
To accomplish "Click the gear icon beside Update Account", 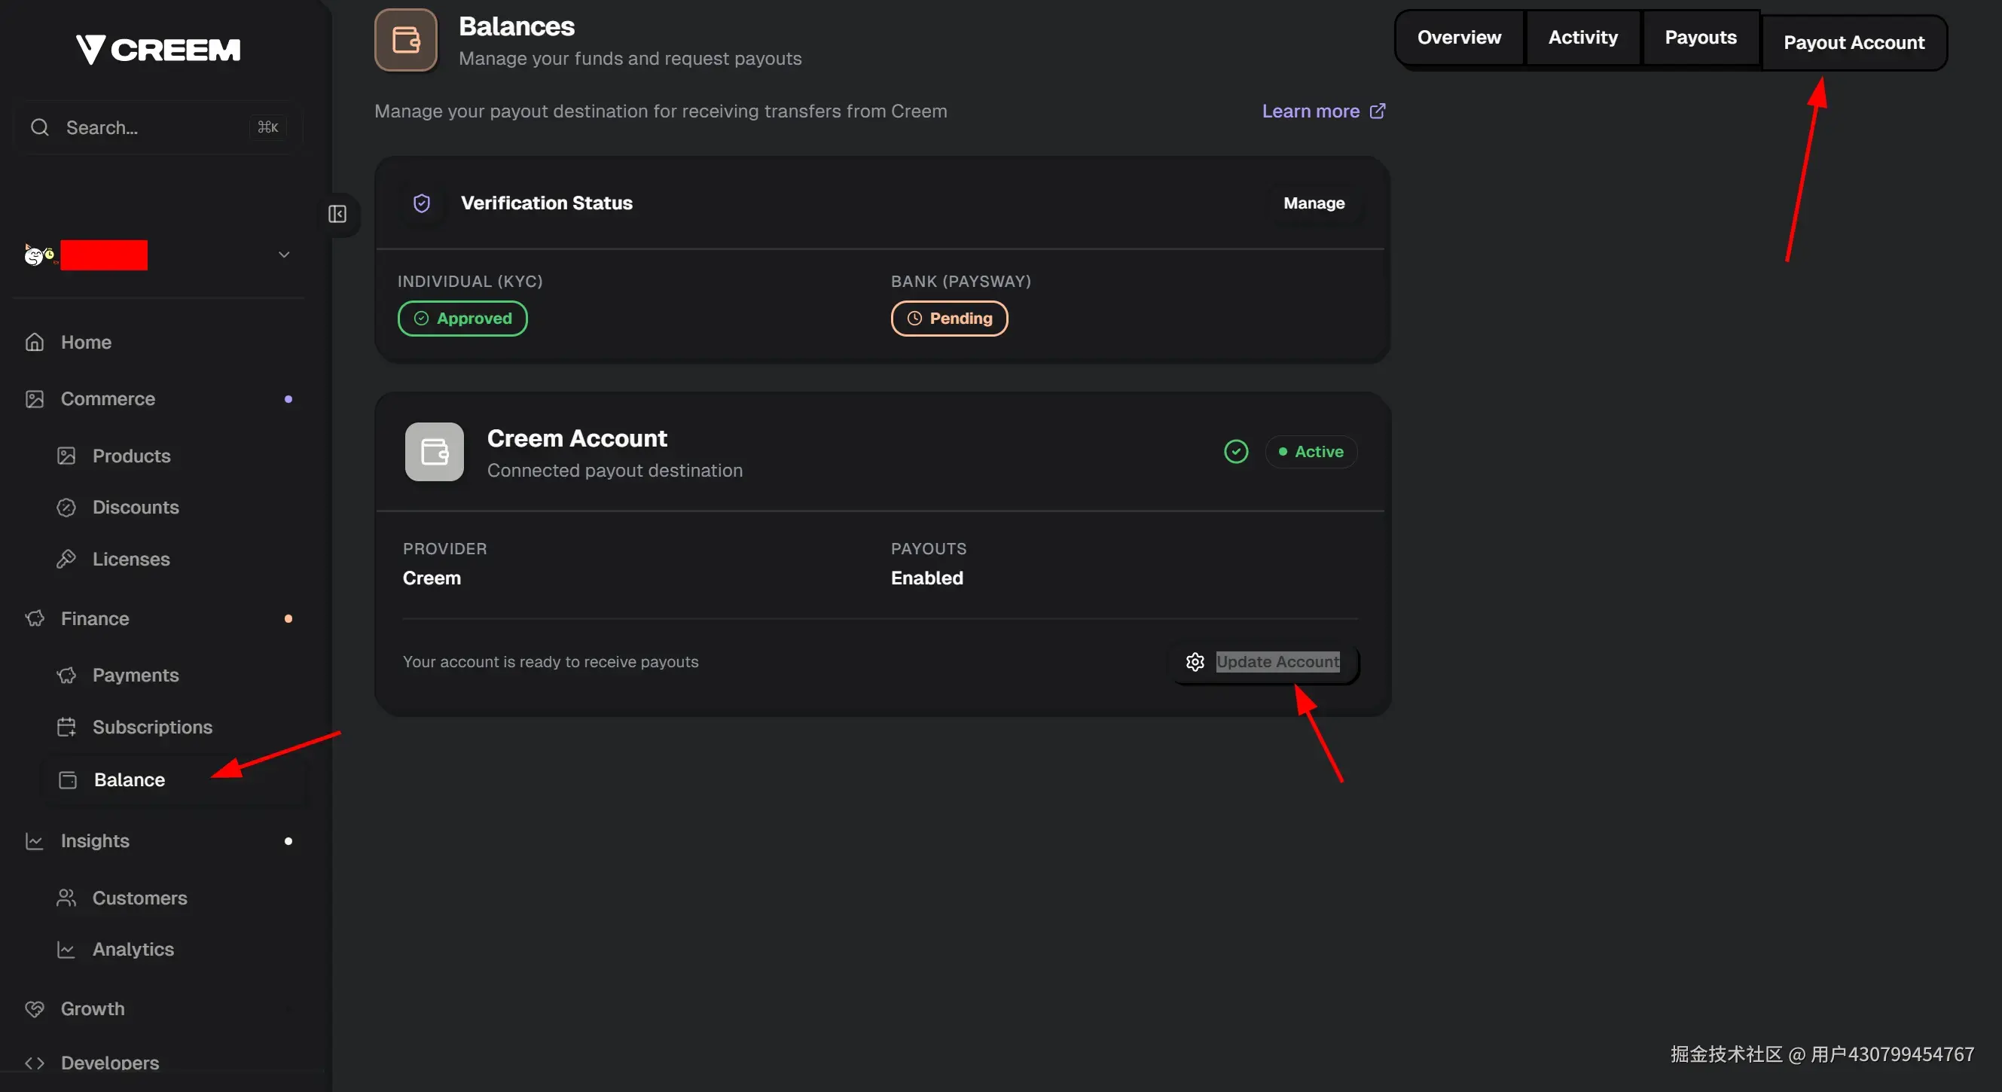I will (1195, 662).
